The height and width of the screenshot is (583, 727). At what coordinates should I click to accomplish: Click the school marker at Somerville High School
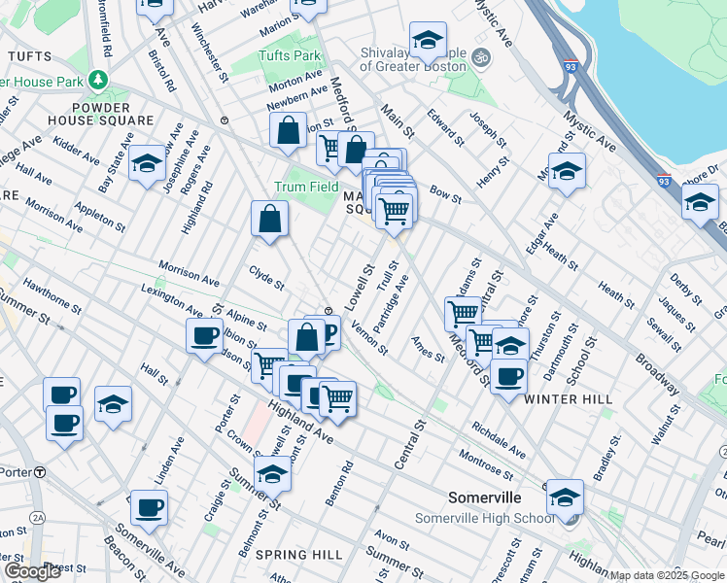click(x=565, y=500)
